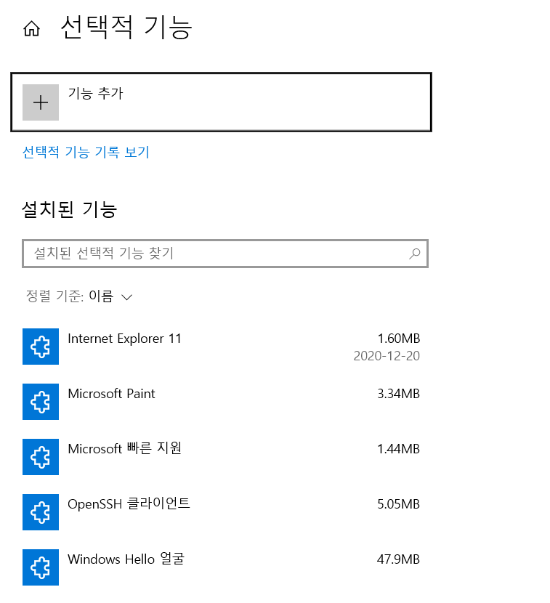The height and width of the screenshot is (603, 550).
Task: Click the 2020-12-20 install date
Action: [387, 356]
